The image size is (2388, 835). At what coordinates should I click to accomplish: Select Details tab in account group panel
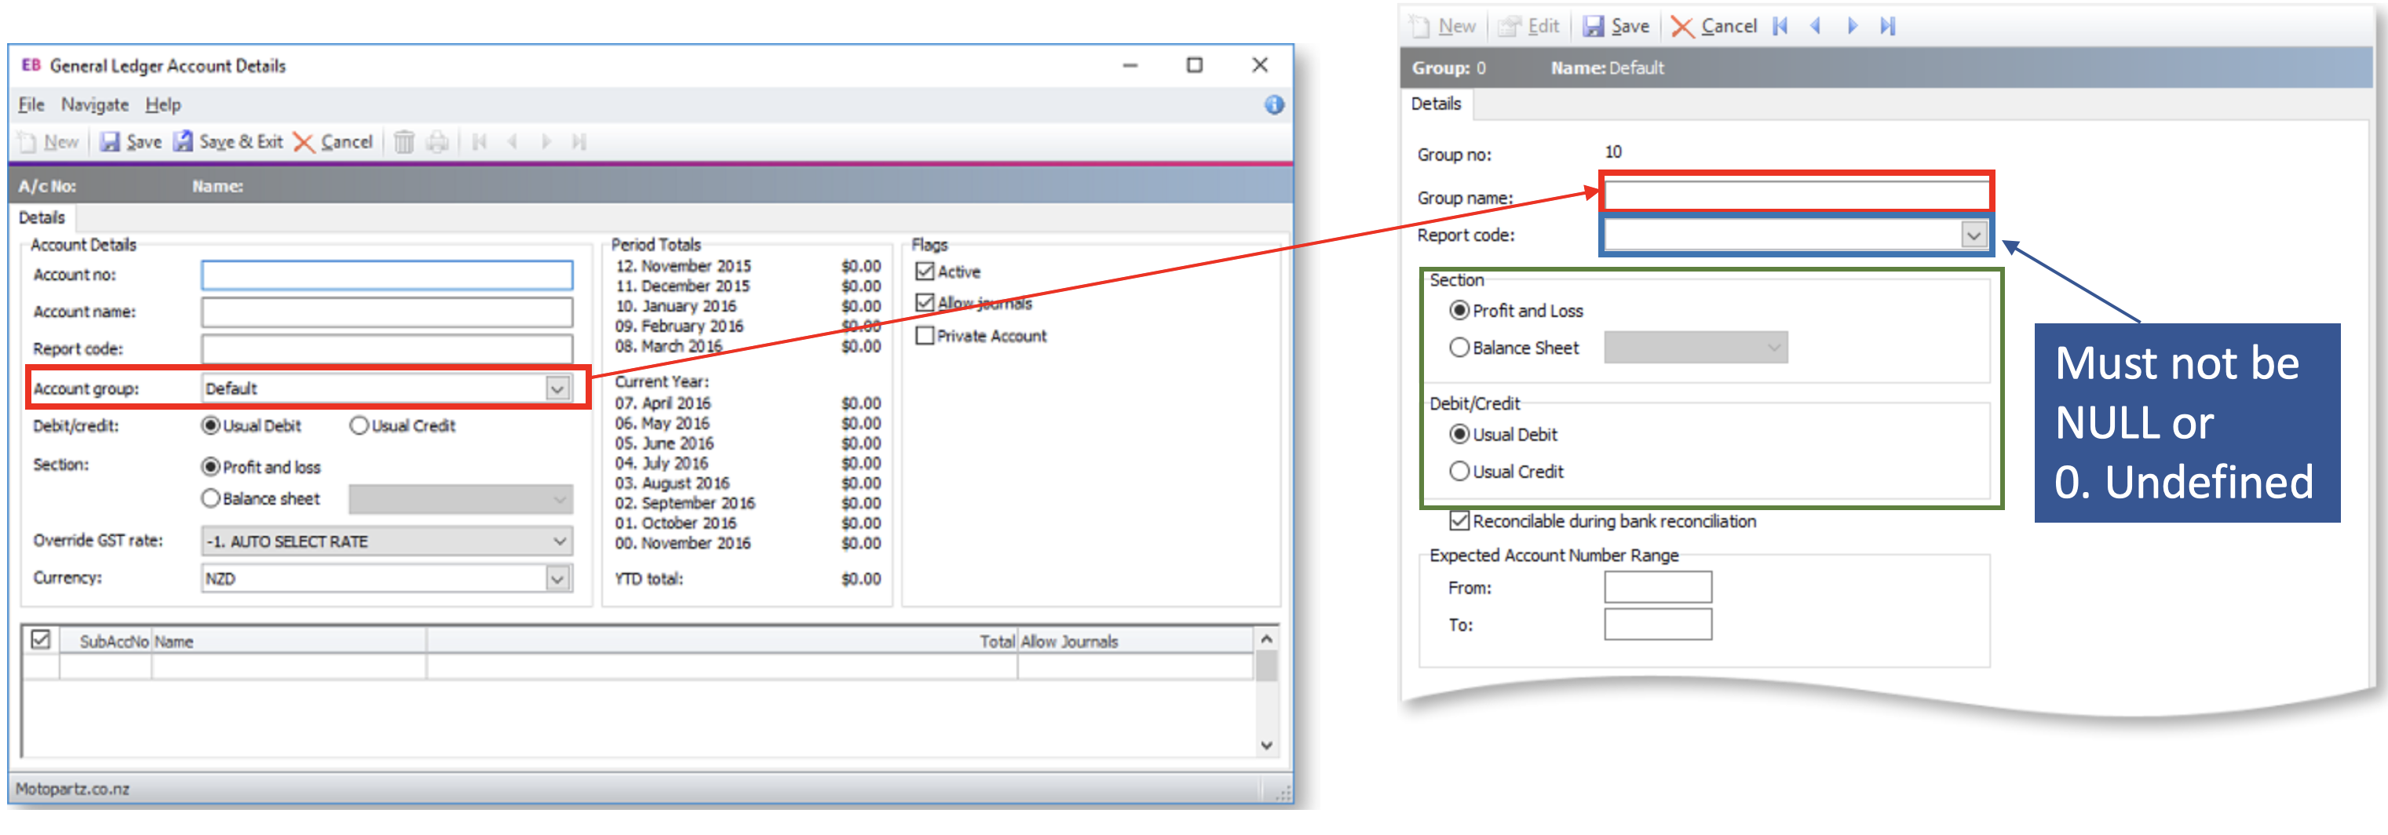pyautogui.click(x=1436, y=104)
